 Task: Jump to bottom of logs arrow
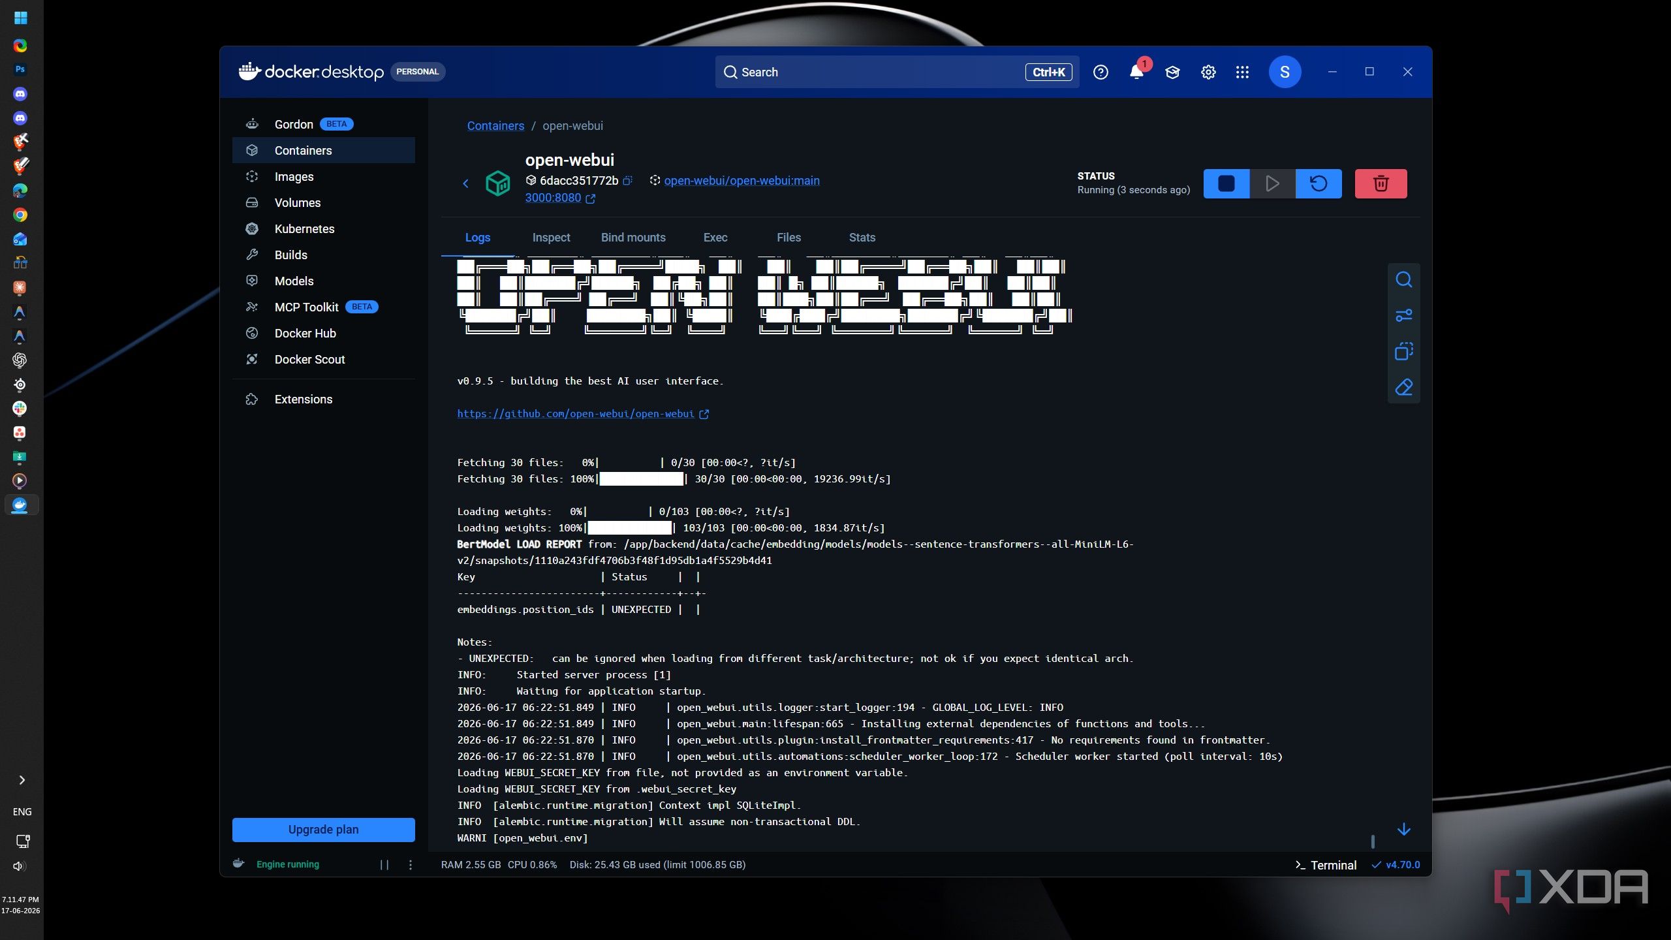(1403, 830)
